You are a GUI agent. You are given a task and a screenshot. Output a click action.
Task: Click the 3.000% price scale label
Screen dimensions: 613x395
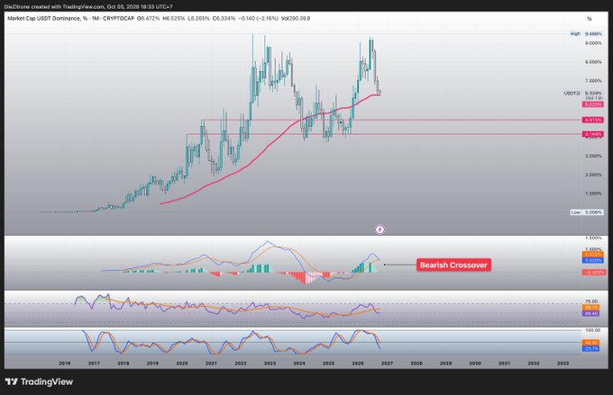pos(593,156)
